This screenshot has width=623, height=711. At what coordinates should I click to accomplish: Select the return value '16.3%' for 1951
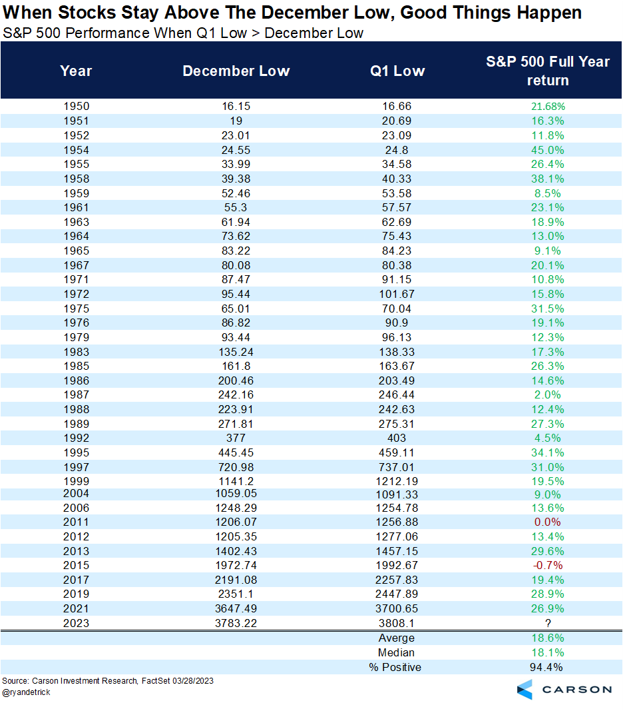[548, 121]
